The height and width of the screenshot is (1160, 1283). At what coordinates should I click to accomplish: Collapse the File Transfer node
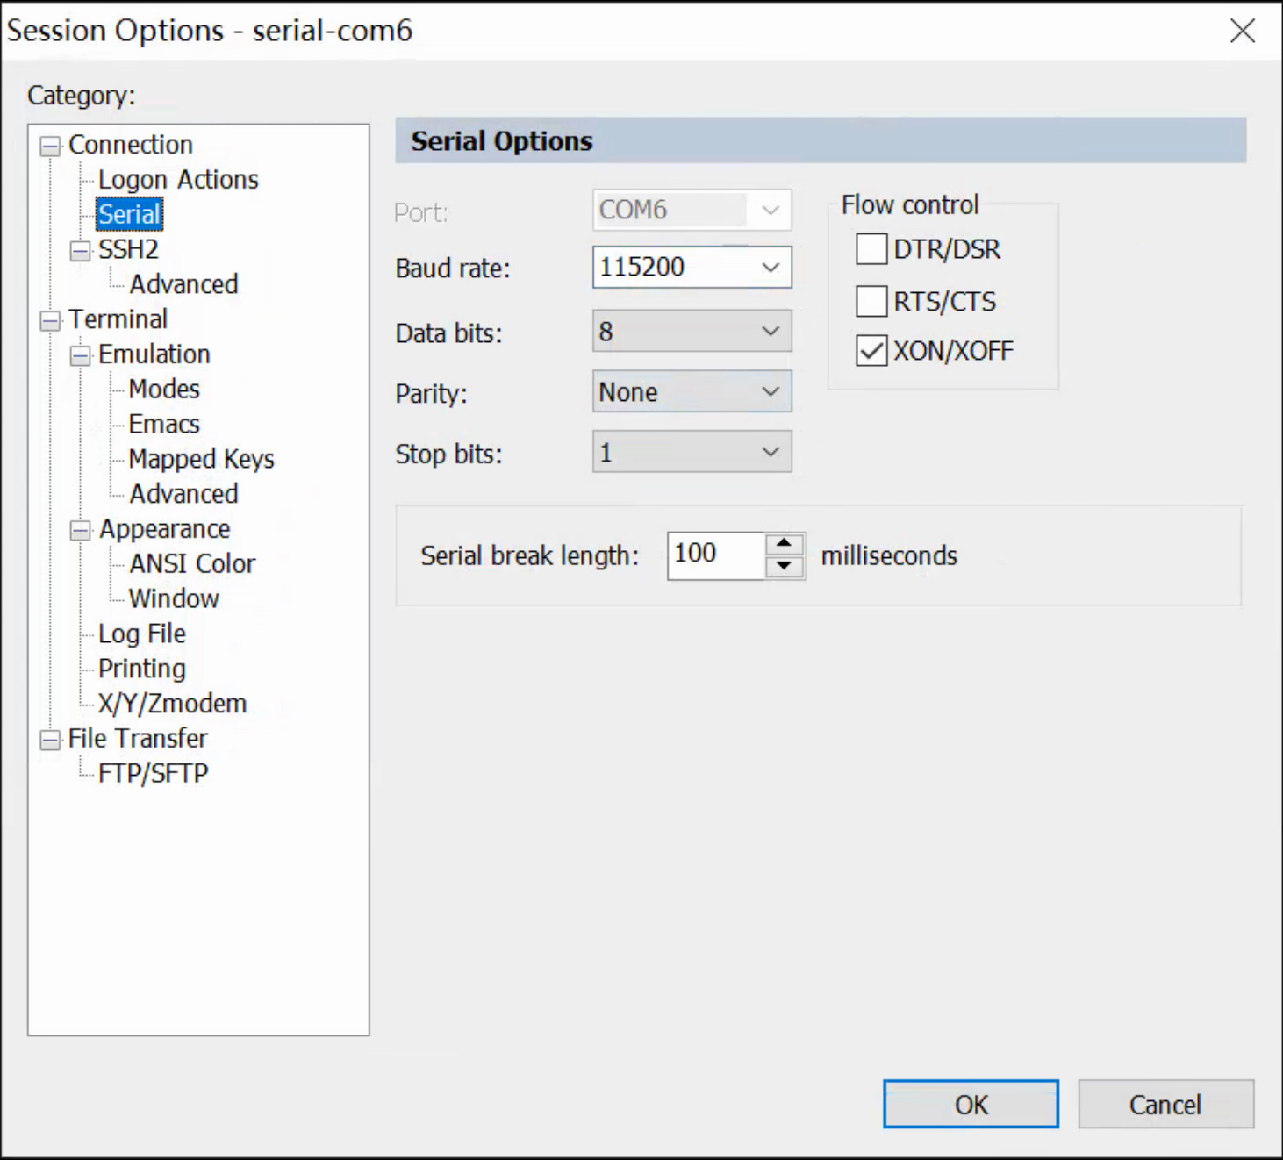coord(51,740)
